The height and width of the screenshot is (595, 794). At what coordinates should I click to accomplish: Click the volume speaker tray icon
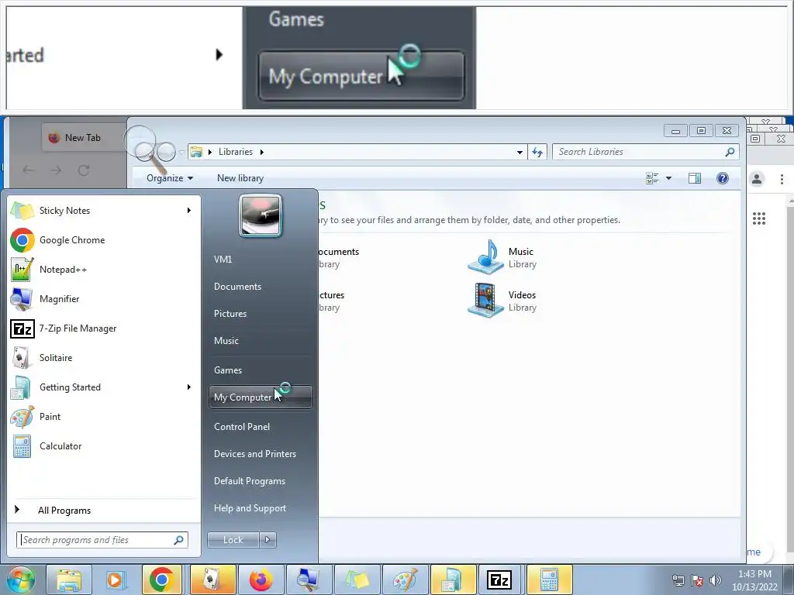[716, 580]
